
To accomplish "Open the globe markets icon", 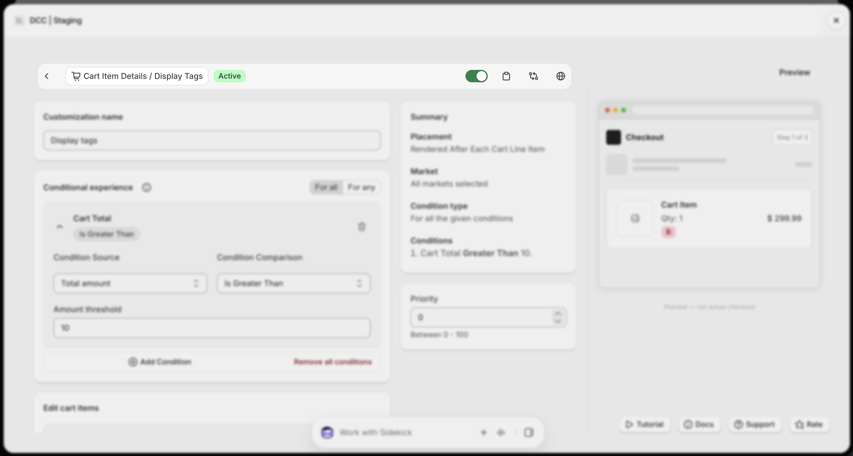I will click(x=560, y=76).
